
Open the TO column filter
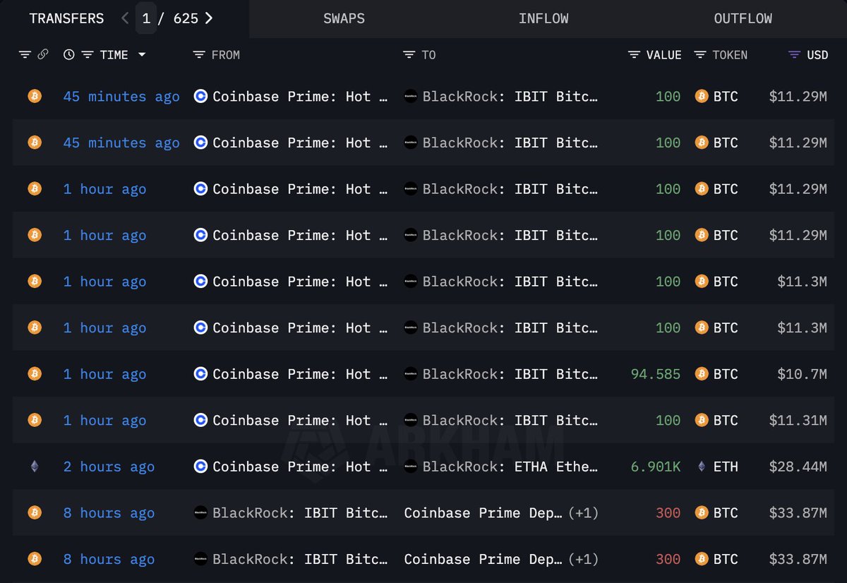coord(409,54)
